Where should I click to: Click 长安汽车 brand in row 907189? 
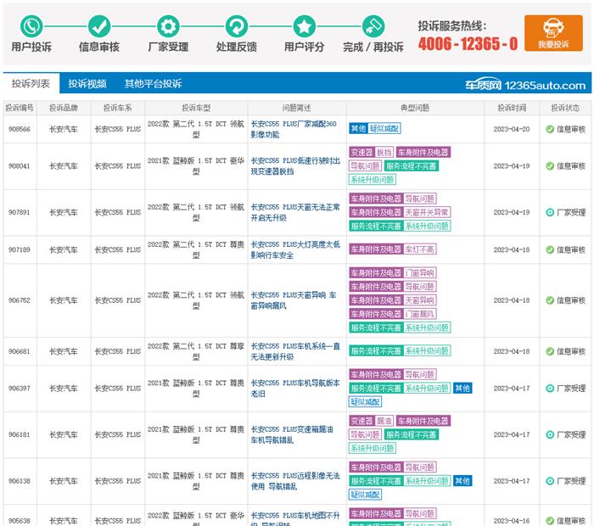click(64, 249)
